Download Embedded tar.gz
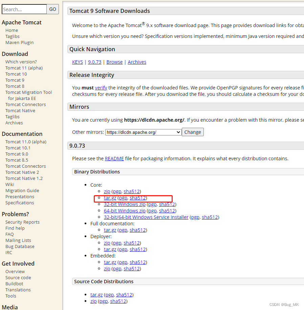 click(x=110, y=262)
